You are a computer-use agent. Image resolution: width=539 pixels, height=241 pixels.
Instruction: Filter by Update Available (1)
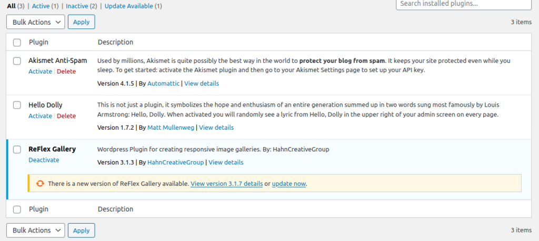tap(133, 6)
